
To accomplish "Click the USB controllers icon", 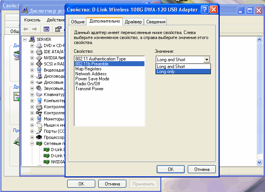I will pyautogui.click(x=39, y=113).
